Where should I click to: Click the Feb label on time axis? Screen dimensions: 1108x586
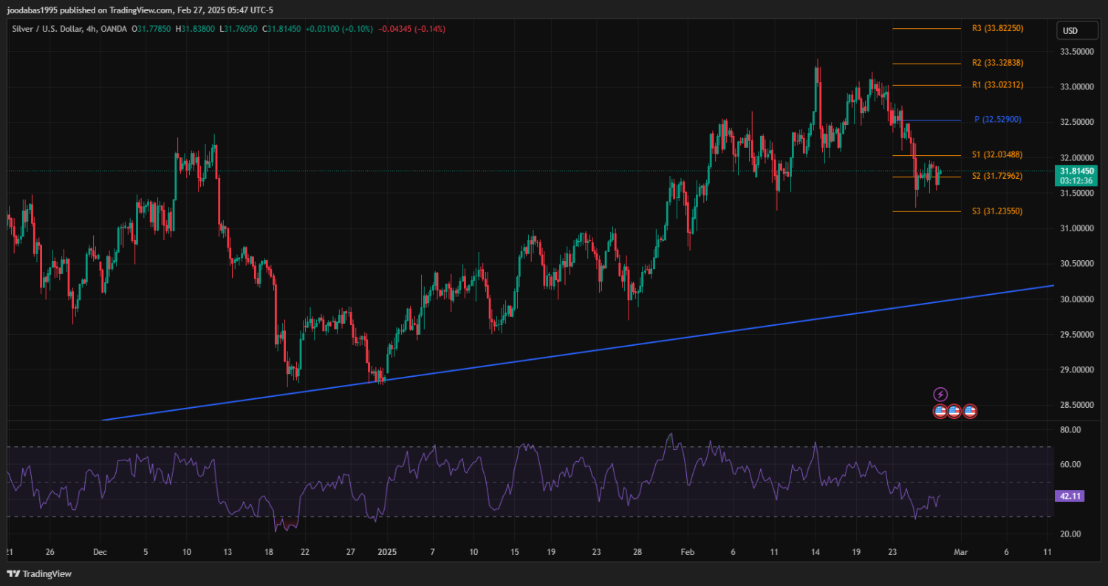(x=688, y=552)
